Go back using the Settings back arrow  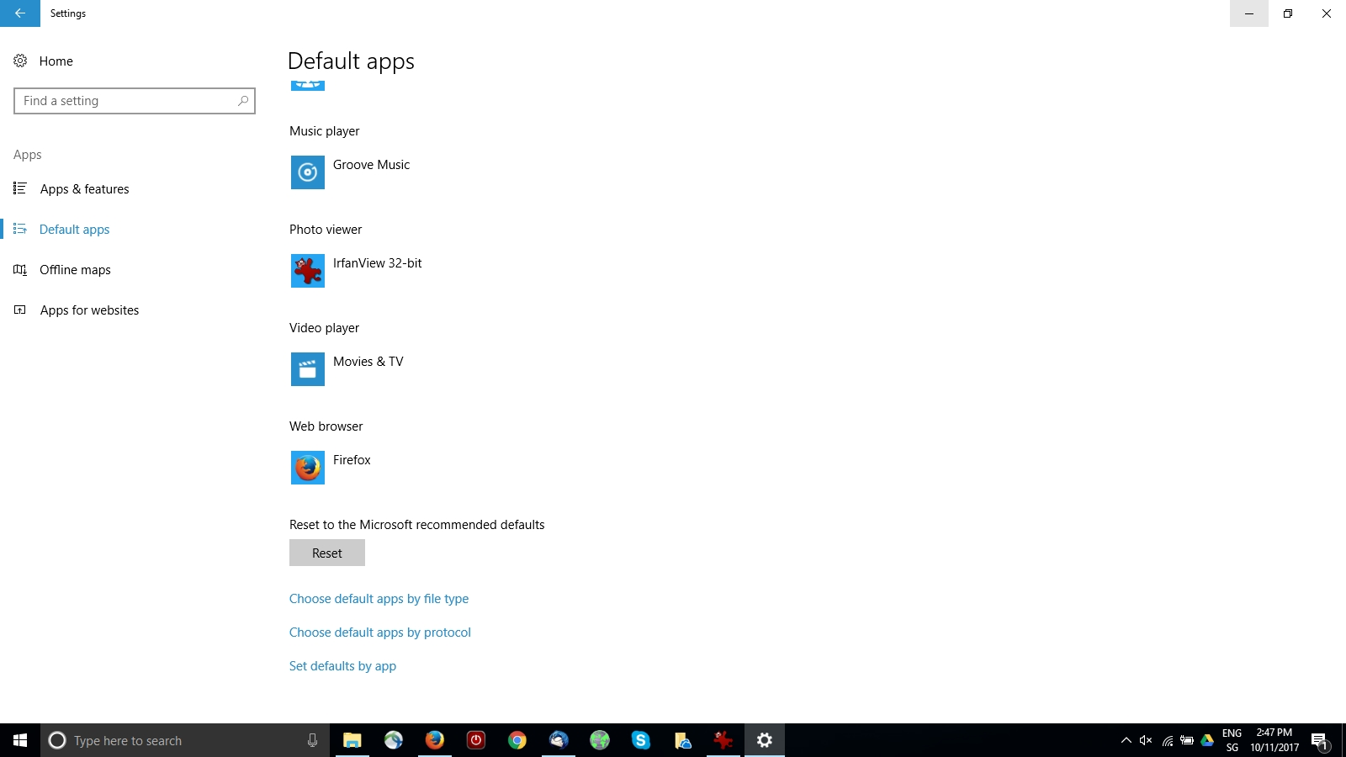tap(20, 13)
